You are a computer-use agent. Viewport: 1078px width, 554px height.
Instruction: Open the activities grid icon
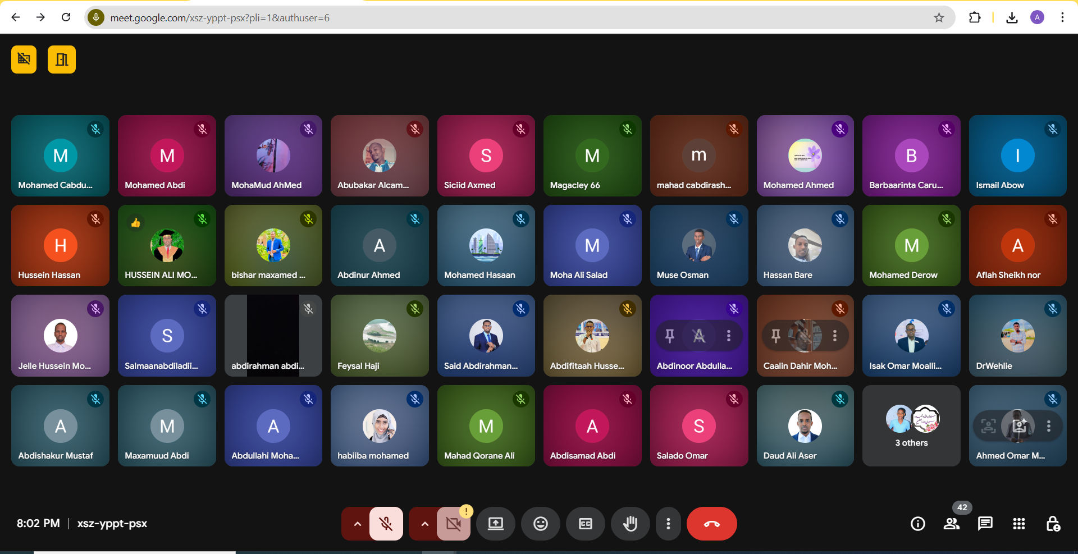click(x=1018, y=524)
